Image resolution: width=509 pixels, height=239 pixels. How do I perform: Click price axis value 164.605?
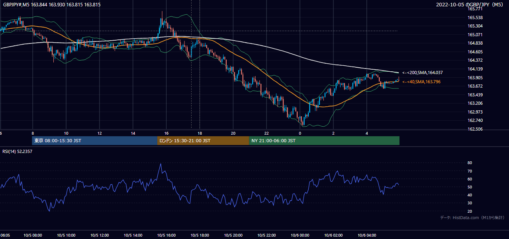coord(475,52)
